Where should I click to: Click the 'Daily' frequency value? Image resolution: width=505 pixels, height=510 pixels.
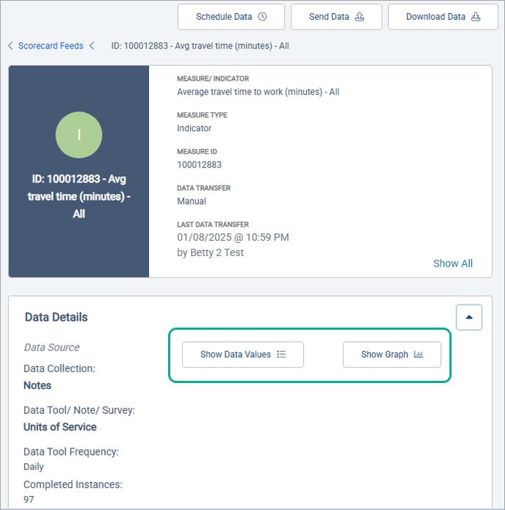point(34,467)
